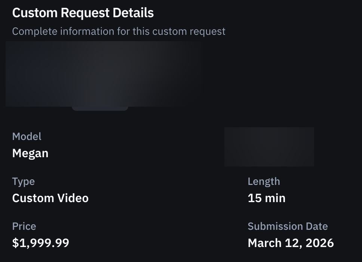The width and height of the screenshot is (362, 262).
Task: Click the blurred badge near the preview
Action: click(269, 146)
